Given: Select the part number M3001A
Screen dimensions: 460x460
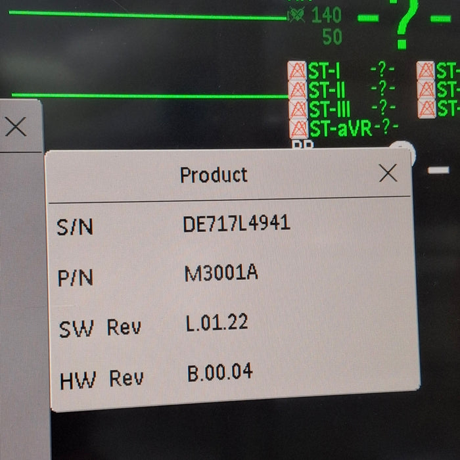Looking at the screenshot, I should [221, 273].
